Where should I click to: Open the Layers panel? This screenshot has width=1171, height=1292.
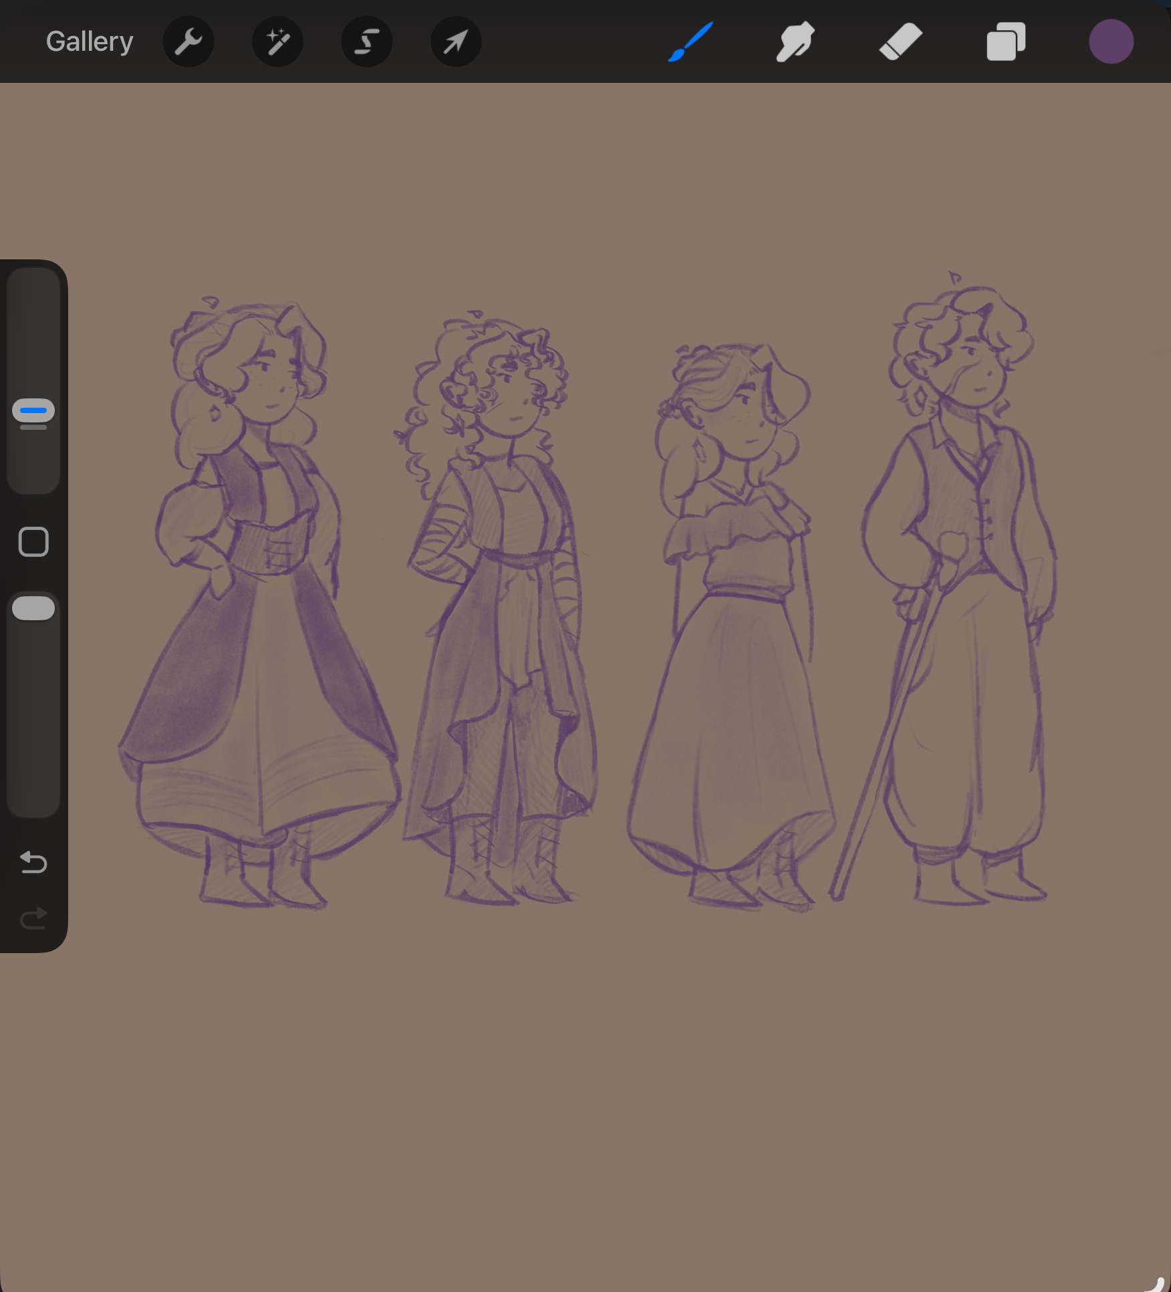(1006, 42)
